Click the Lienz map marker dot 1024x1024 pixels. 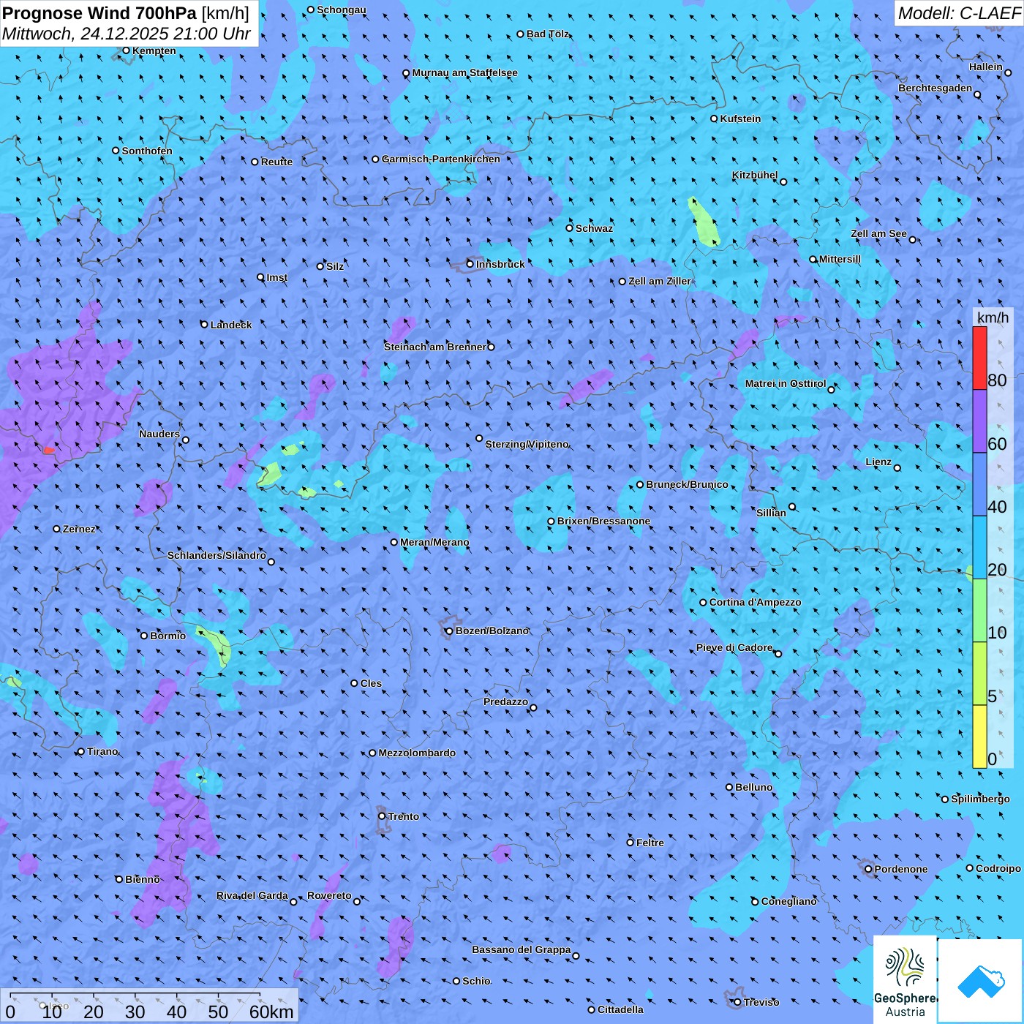pyautogui.click(x=897, y=468)
